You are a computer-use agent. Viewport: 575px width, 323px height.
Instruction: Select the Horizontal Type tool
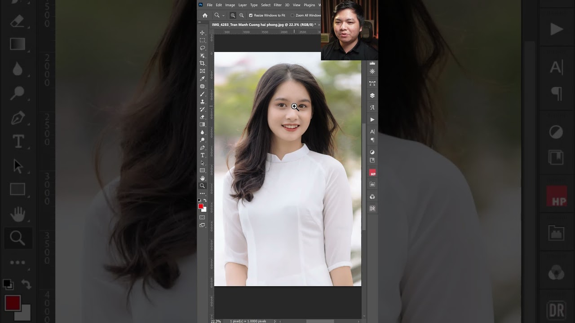[202, 155]
